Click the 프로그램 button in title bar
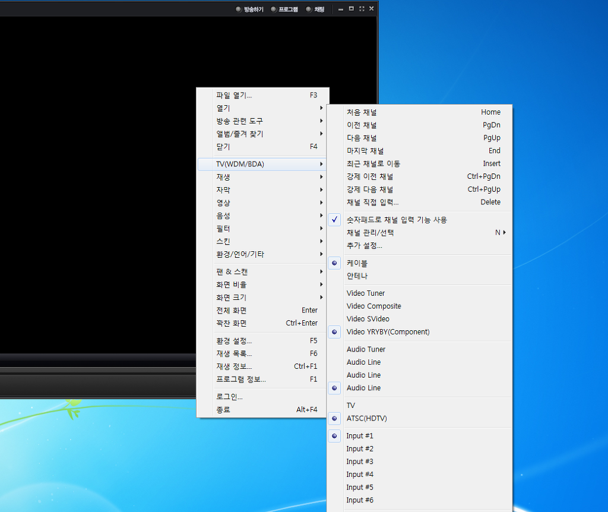This screenshot has height=512, width=608. (x=284, y=9)
